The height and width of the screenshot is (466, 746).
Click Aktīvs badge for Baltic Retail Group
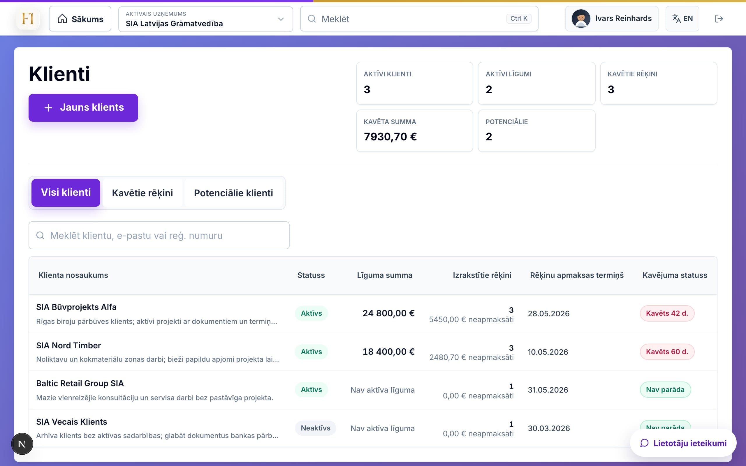click(311, 390)
